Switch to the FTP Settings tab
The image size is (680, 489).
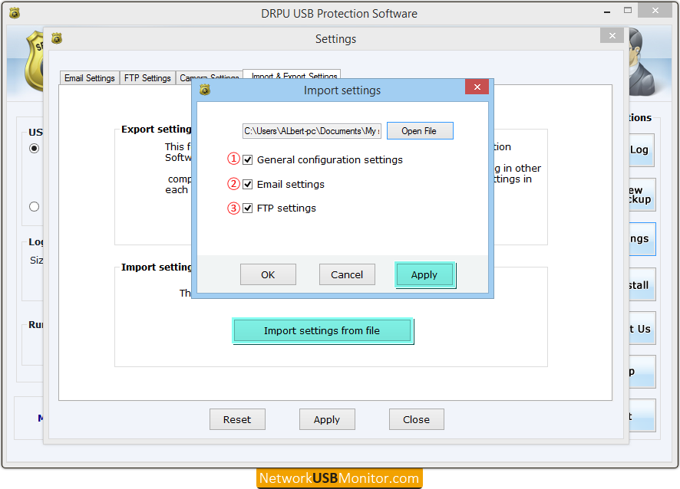click(x=147, y=78)
